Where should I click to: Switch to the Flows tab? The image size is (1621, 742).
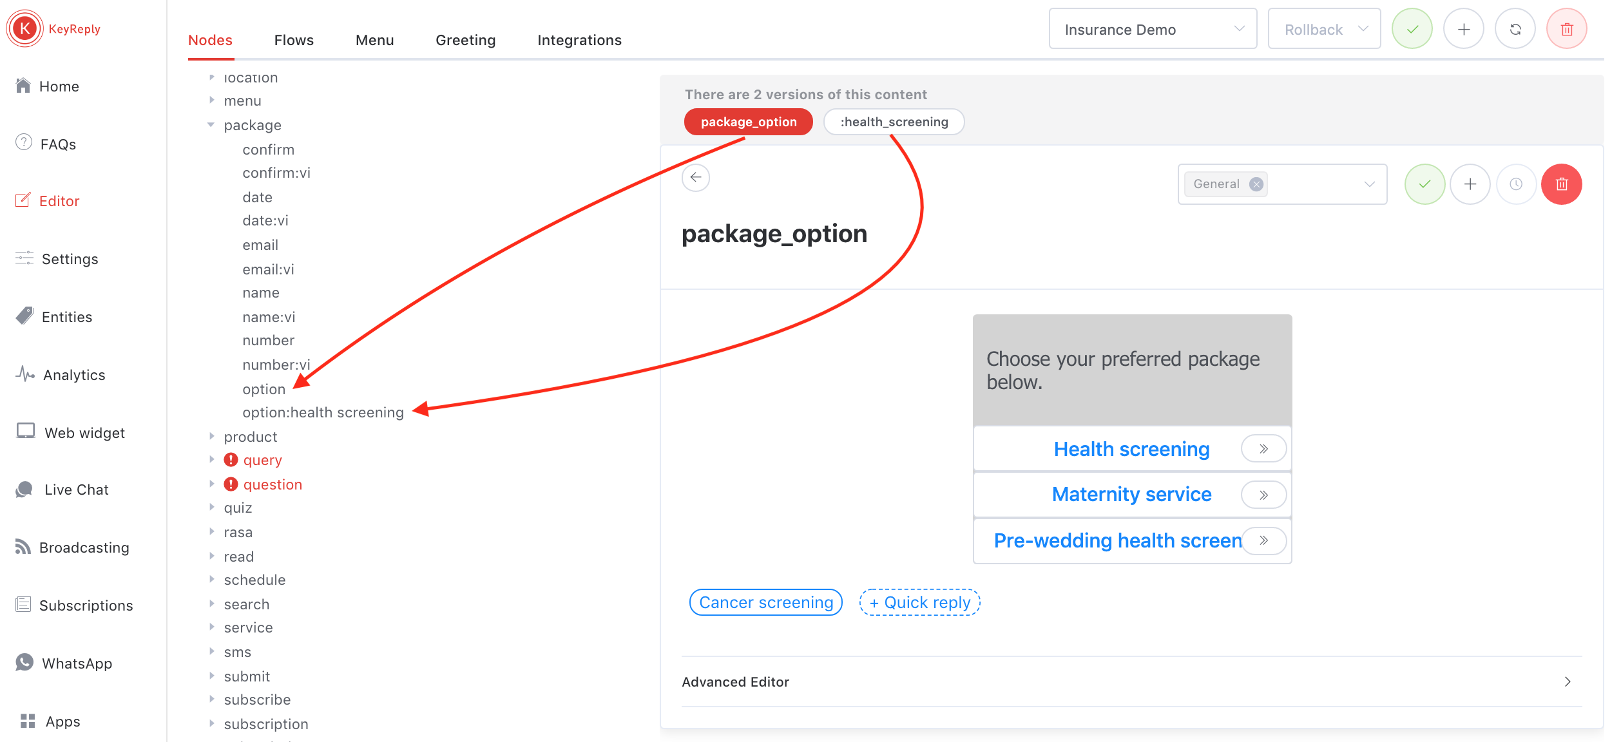[x=294, y=40]
